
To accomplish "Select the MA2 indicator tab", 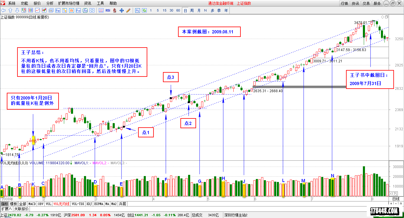I will click(x=114, y=204).
